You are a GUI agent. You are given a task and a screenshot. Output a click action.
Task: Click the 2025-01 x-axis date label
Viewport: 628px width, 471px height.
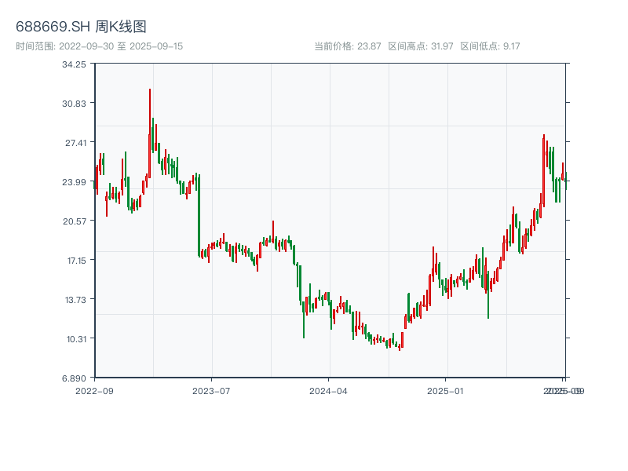(447, 390)
